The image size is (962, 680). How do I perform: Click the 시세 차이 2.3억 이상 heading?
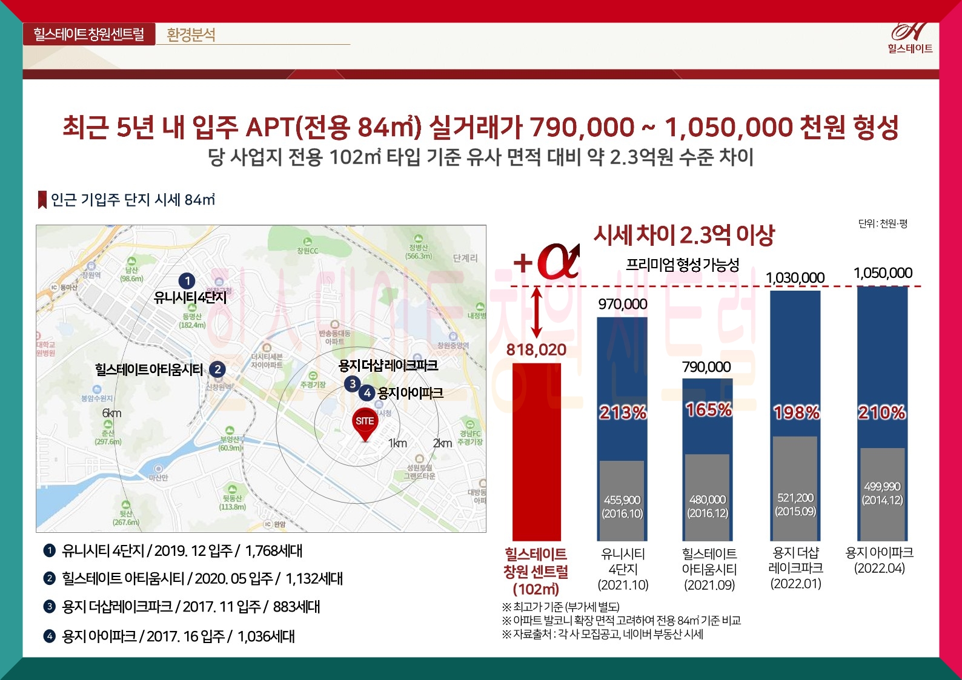coord(684,234)
